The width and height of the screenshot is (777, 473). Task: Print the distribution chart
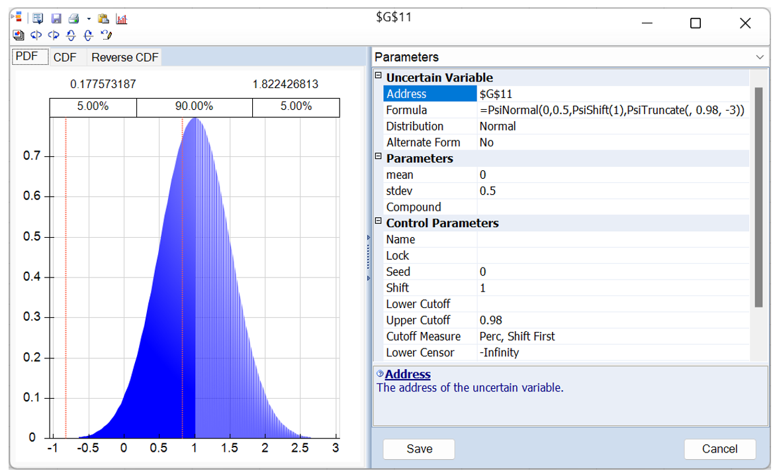click(73, 18)
